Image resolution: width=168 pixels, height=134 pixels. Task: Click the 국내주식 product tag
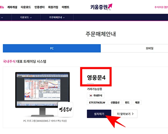click(x=95, y=95)
